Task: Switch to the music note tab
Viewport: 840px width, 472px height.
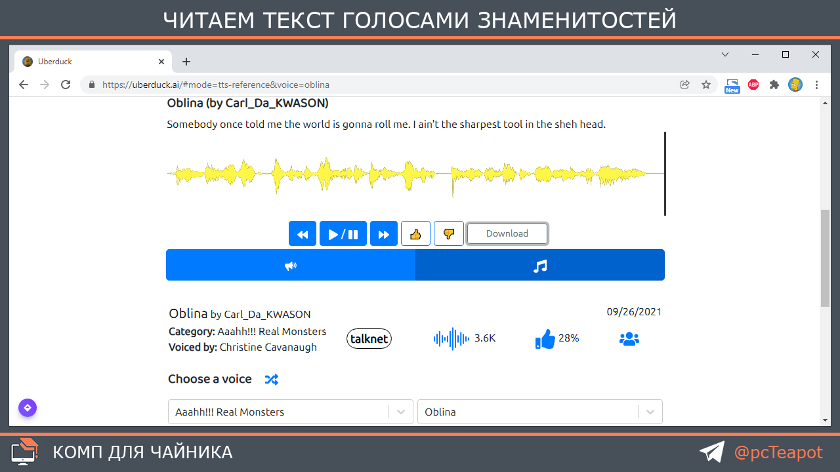Action: tap(540, 265)
